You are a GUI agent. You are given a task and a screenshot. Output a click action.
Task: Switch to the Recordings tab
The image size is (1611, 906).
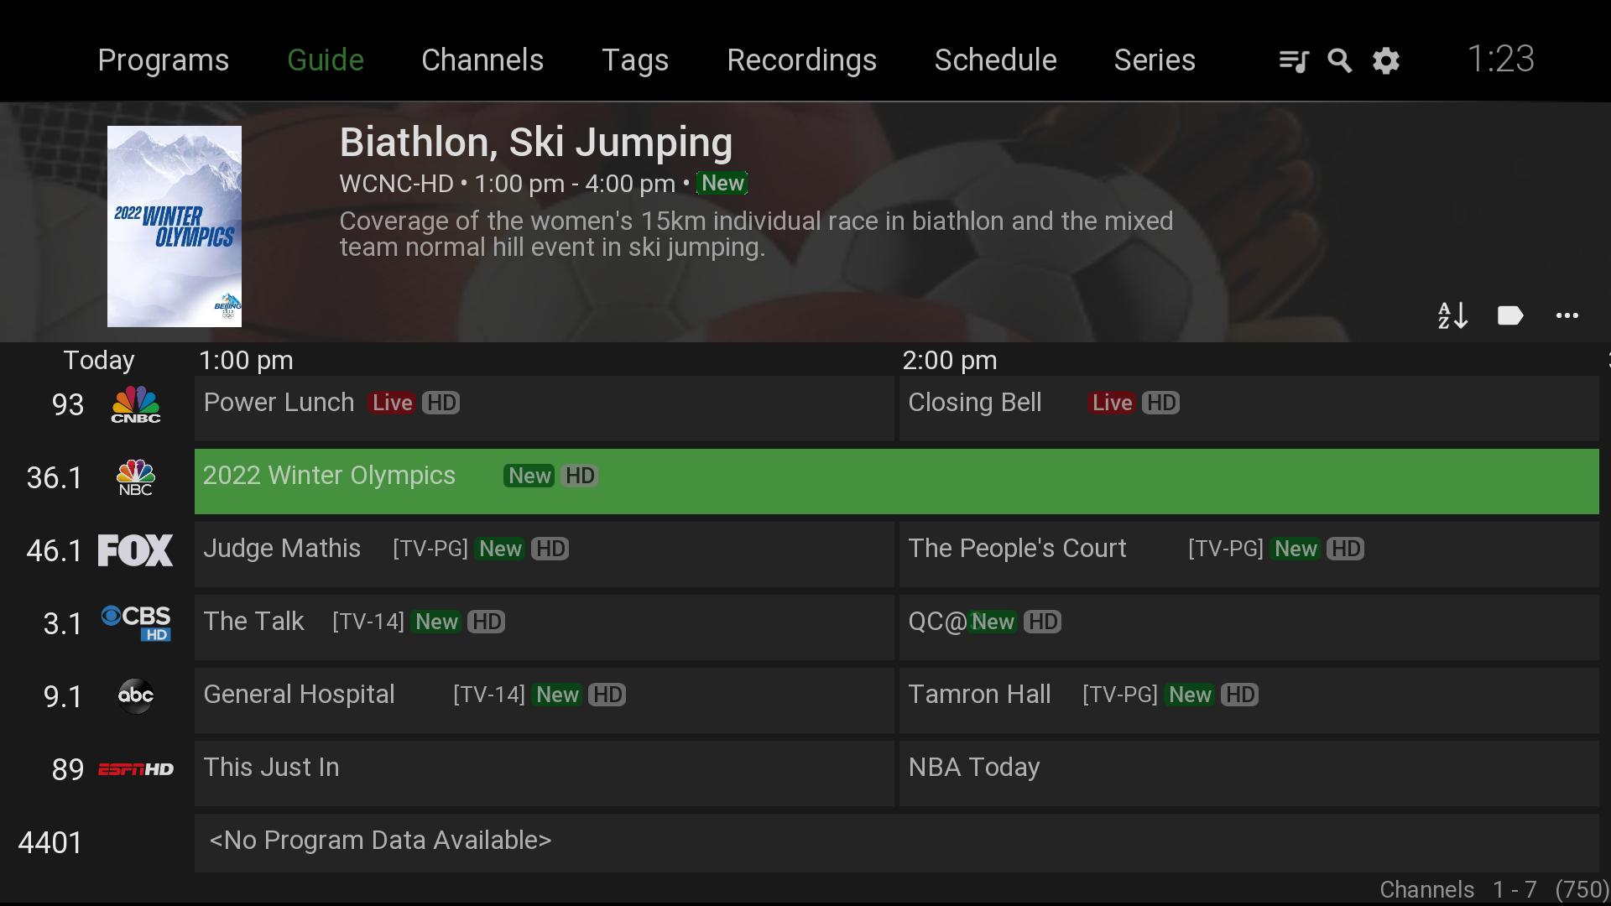pos(801,60)
